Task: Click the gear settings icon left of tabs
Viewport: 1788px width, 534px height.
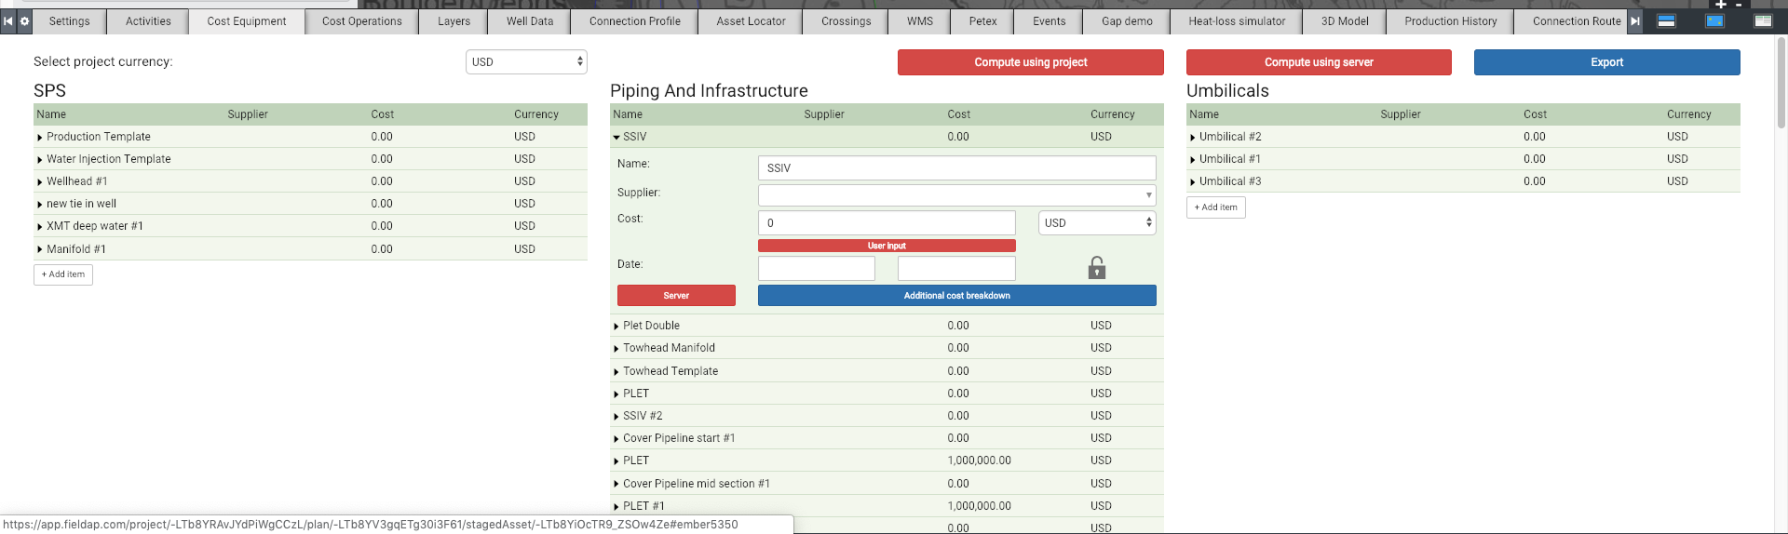Action: click(x=24, y=20)
